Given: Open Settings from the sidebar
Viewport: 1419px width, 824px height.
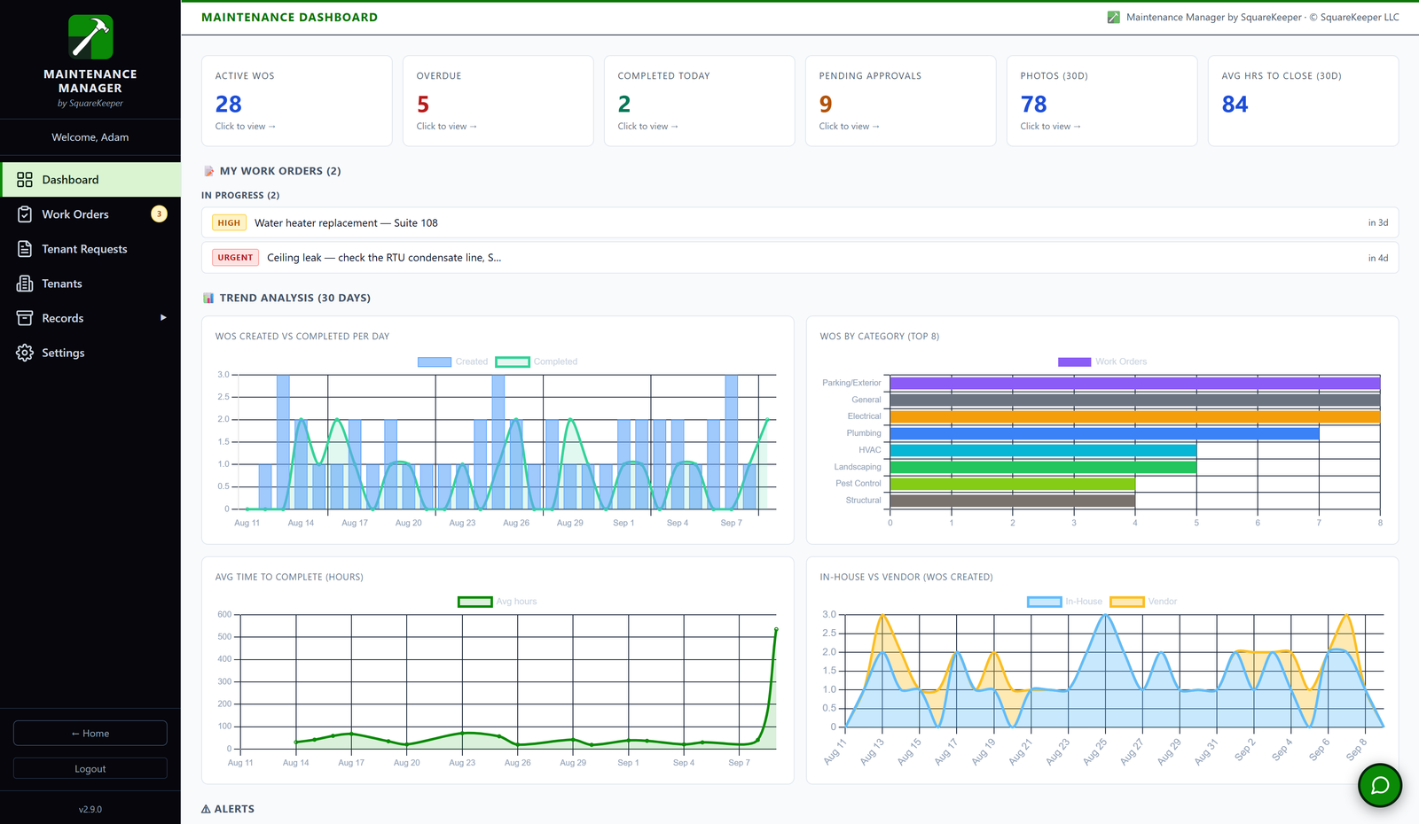Looking at the screenshot, I should pyautogui.click(x=90, y=353).
